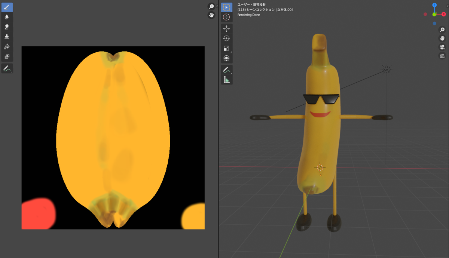Click the red paint blob on texture

point(38,214)
